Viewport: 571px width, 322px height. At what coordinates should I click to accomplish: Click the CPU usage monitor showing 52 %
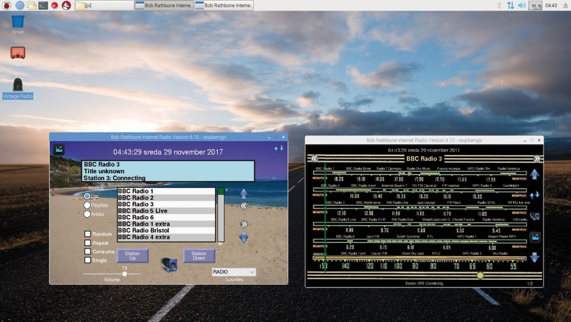[536, 5]
